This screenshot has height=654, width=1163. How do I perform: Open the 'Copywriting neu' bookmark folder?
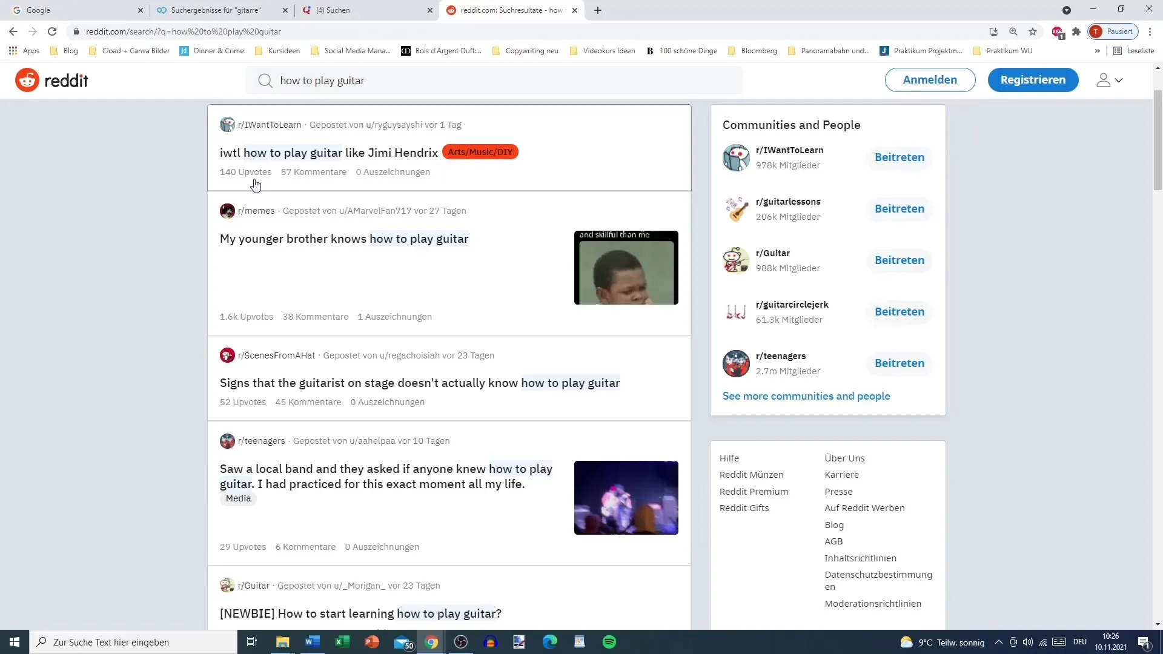pyautogui.click(x=525, y=51)
